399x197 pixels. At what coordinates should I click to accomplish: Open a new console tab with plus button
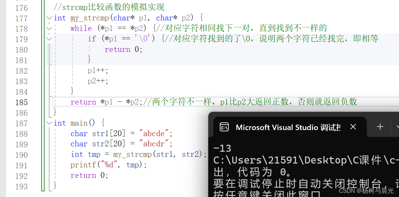coord(380,127)
